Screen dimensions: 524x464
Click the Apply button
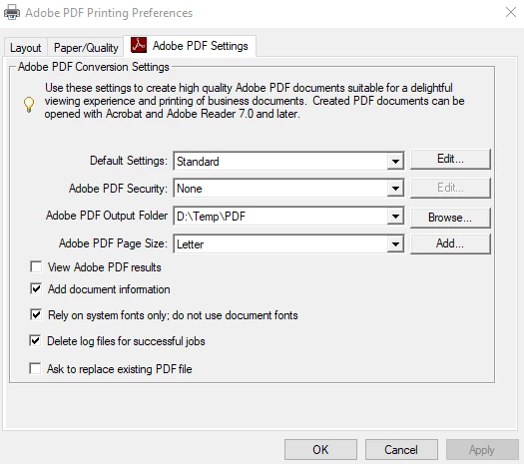coord(482,450)
